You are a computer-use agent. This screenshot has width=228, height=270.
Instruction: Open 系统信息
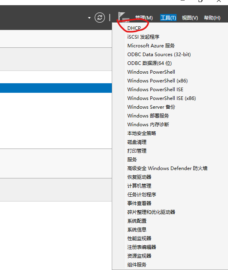point(137,229)
